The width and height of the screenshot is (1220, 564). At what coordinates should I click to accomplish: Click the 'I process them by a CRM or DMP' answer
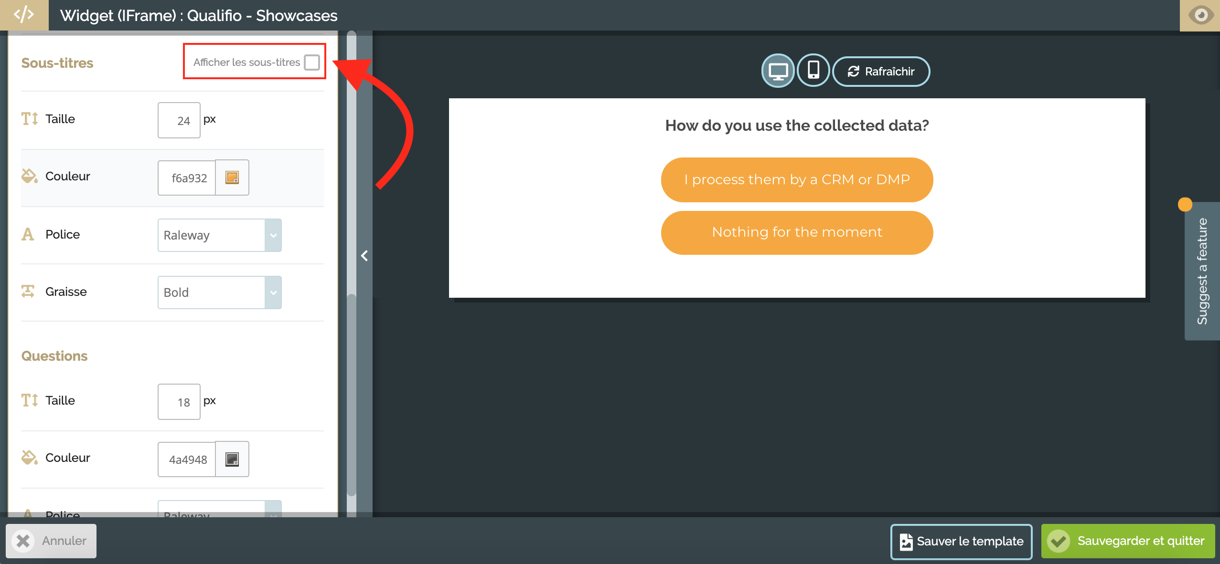point(797,180)
